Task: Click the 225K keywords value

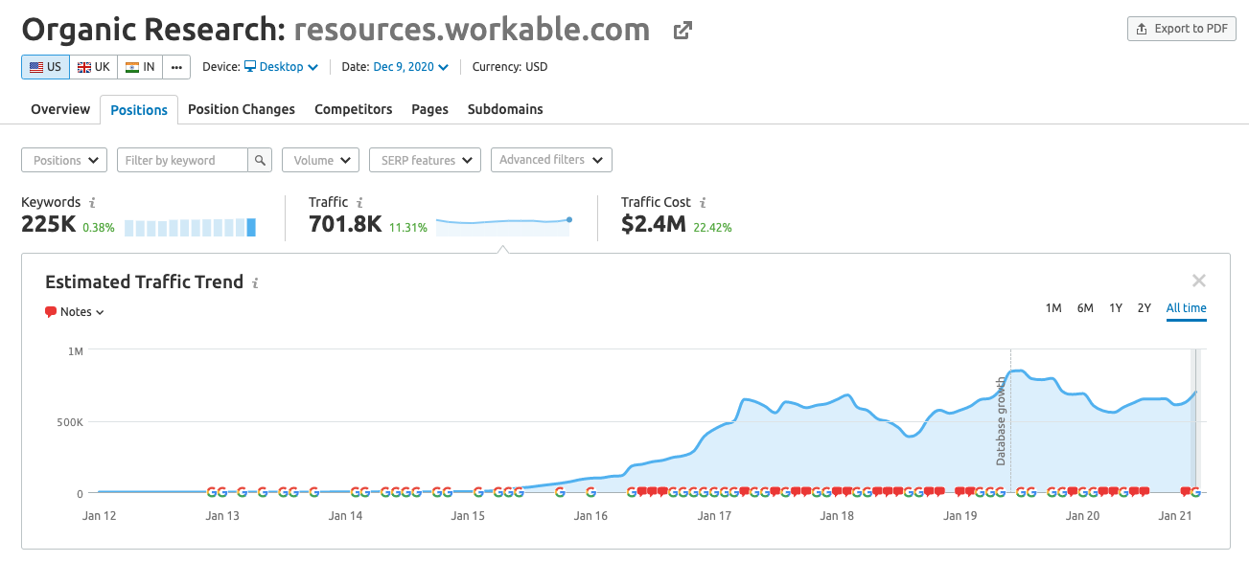Action: 49,225
